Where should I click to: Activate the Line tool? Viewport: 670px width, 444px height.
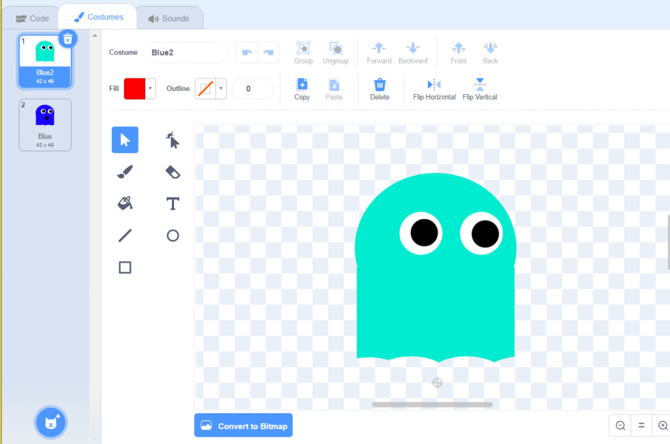(124, 235)
